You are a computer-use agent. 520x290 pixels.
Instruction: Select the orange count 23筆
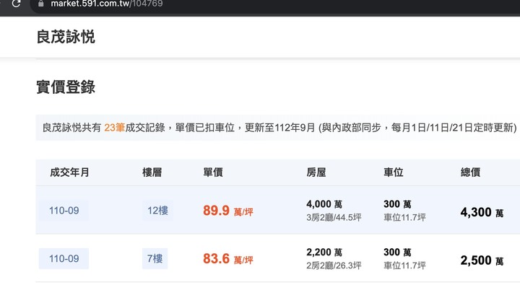tap(114, 128)
